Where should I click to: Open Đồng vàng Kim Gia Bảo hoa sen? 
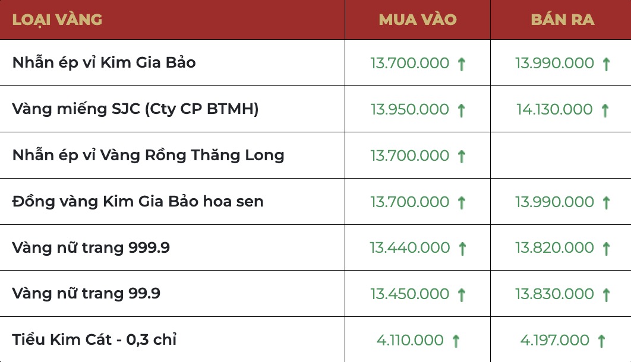(x=138, y=202)
